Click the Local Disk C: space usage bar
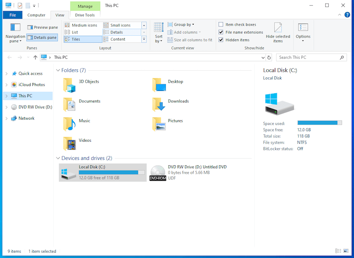Screen dimensions: 354x258 click(320, 123)
